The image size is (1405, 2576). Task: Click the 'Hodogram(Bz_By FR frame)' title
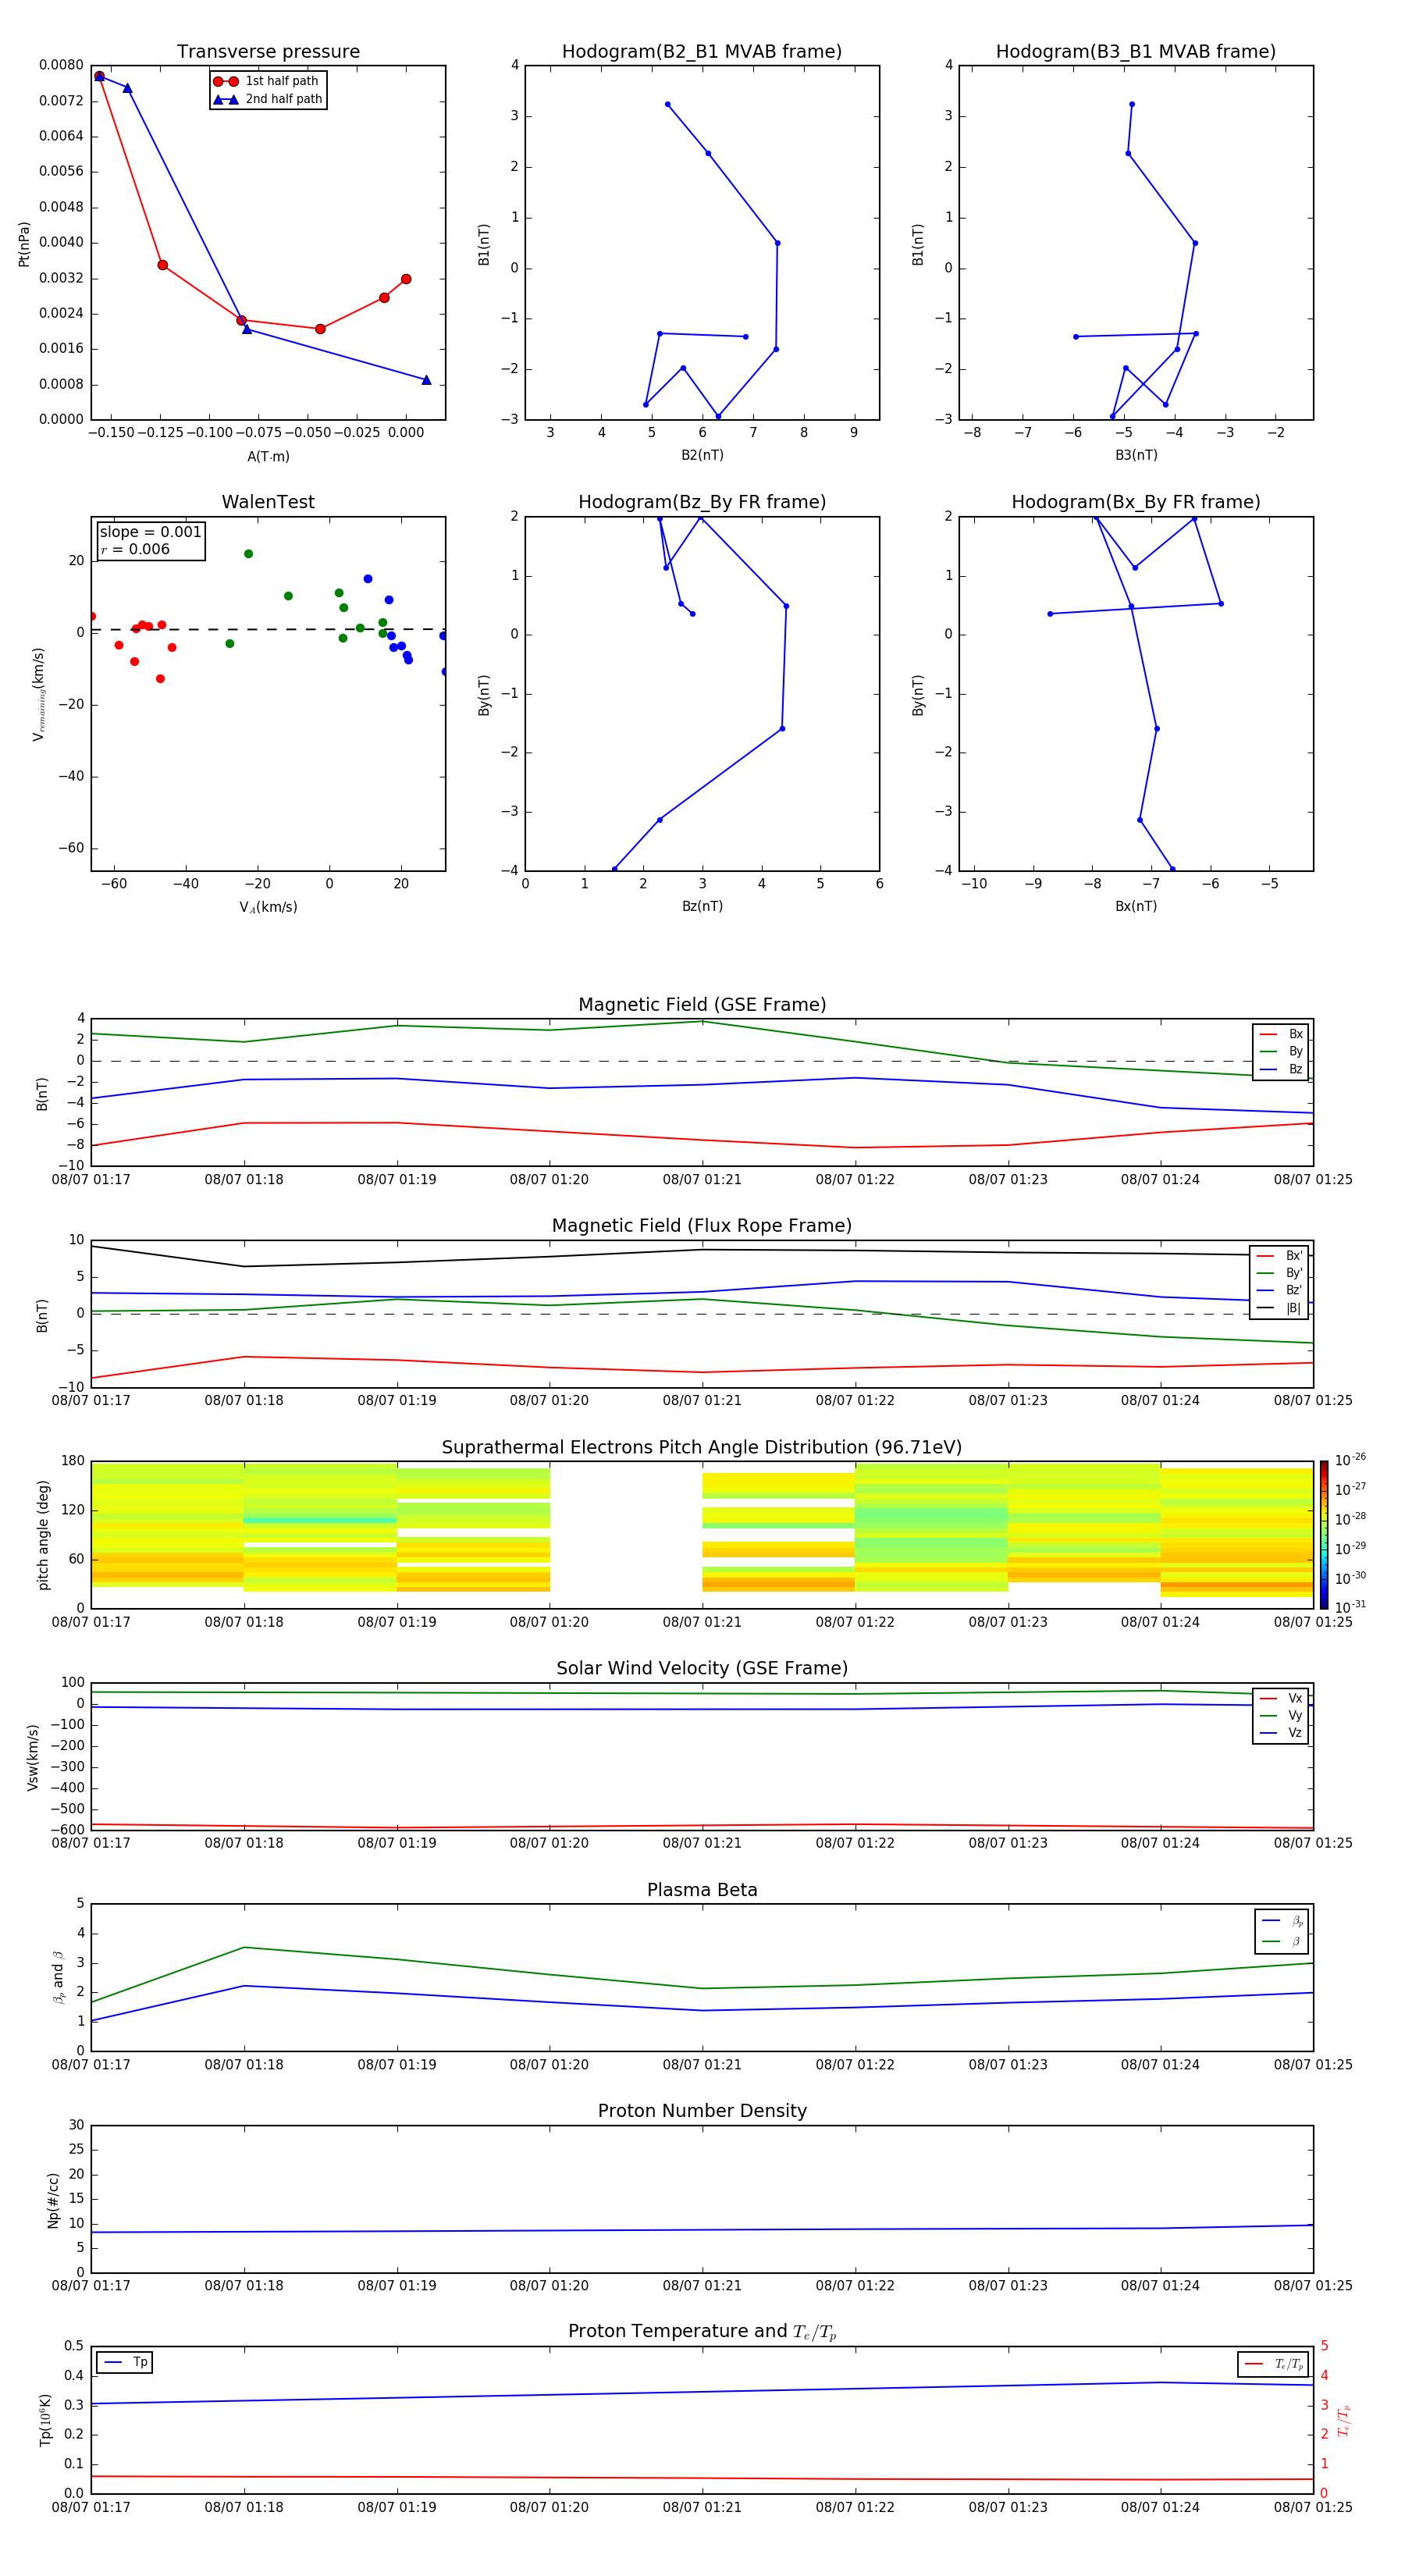click(702, 502)
